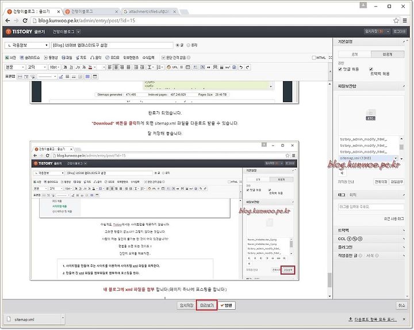Cancel writing with the 취소 button
Viewport: 414px width, 330px height.
401,305
